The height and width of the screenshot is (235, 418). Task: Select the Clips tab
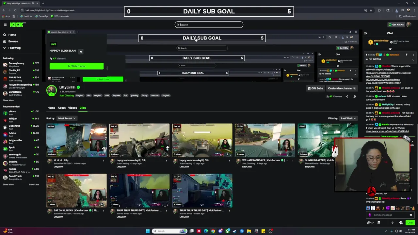(83, 108)
